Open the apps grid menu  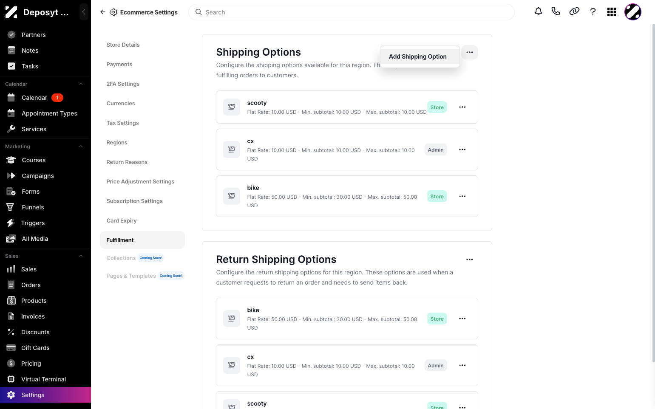(x=612, y=12)
